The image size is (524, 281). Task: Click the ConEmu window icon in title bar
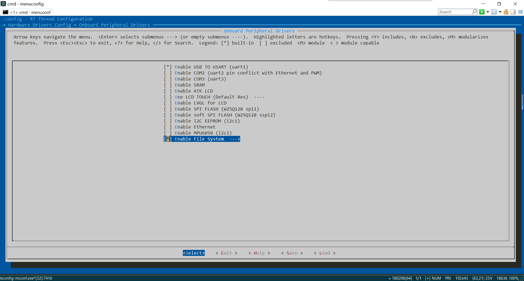pos(3,4)
